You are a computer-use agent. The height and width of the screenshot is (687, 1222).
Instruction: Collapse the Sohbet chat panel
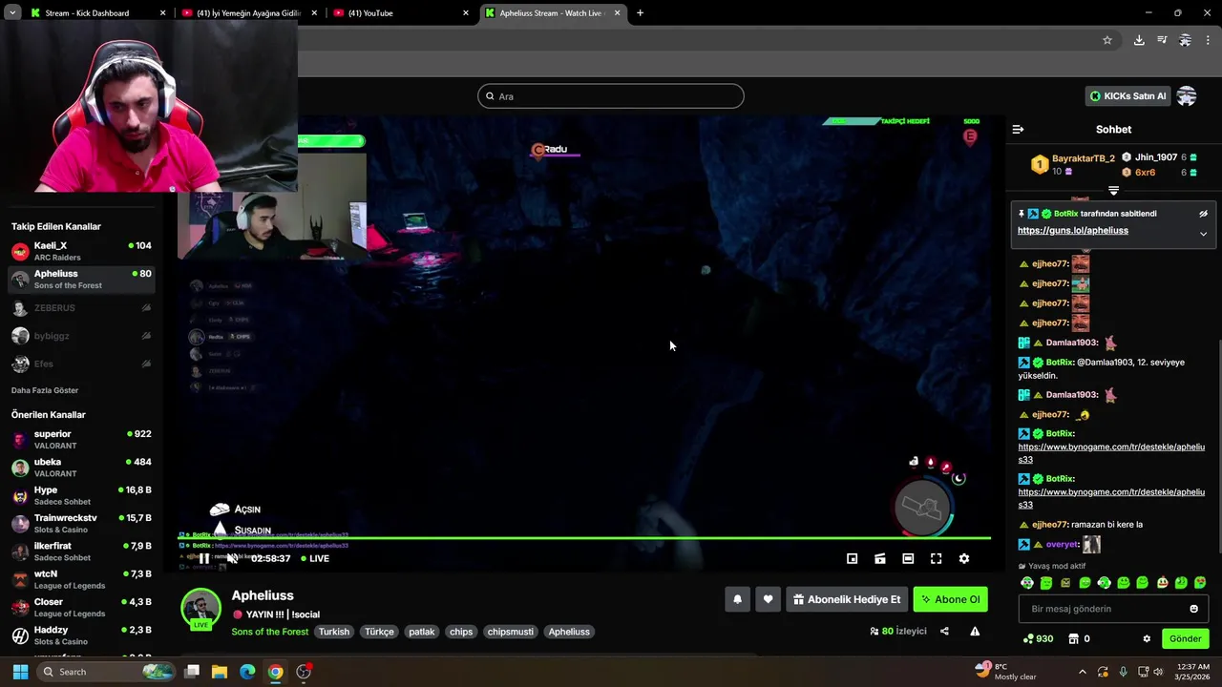tap(1018, 129)
